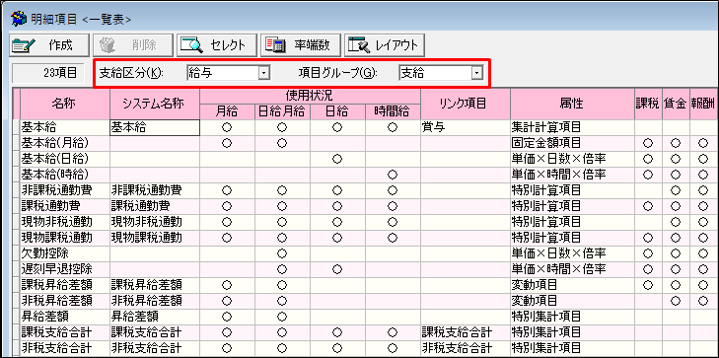Select the 現物非税通勤 name cell
The width and height of the screenshot is (719, 358).
(65, 222)
